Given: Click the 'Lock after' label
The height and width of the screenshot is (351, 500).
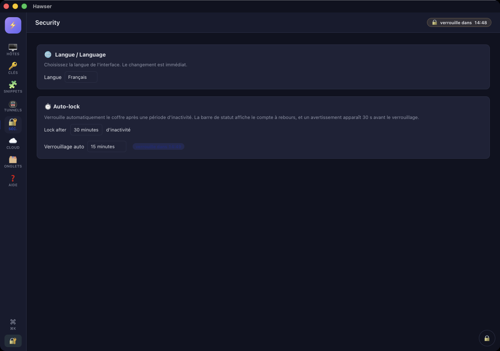Looking at the screenshot, I should click(55, 130).
